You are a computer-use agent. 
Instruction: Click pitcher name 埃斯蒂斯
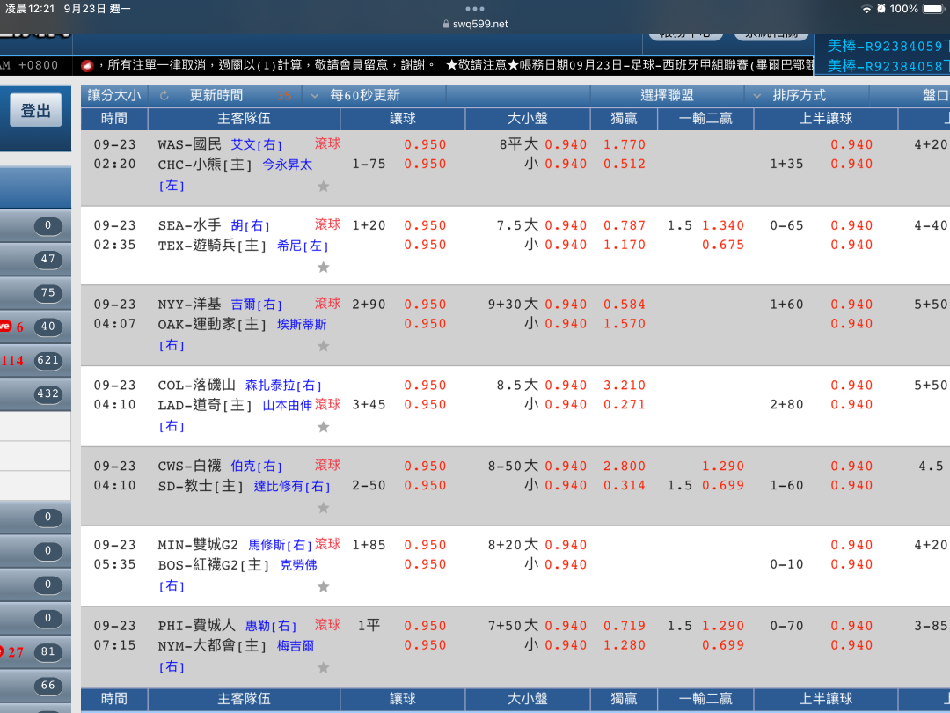pos(302,324)
